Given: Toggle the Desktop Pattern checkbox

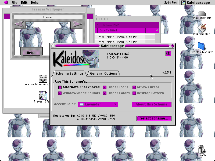Looking at the screenshot, I should coord(134,93).
